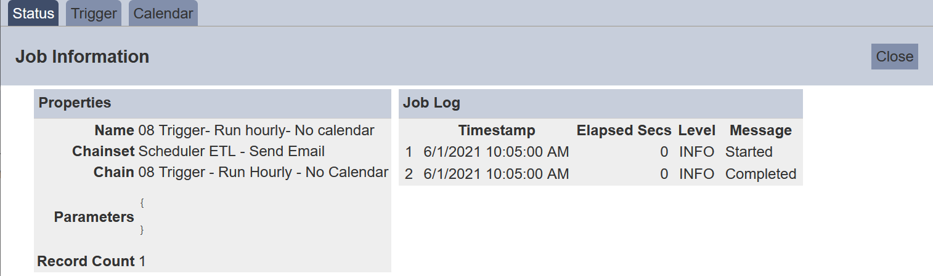Screen dimensions: 933x276
Task: Click the Job Log section header
Action: click(431, 103)
